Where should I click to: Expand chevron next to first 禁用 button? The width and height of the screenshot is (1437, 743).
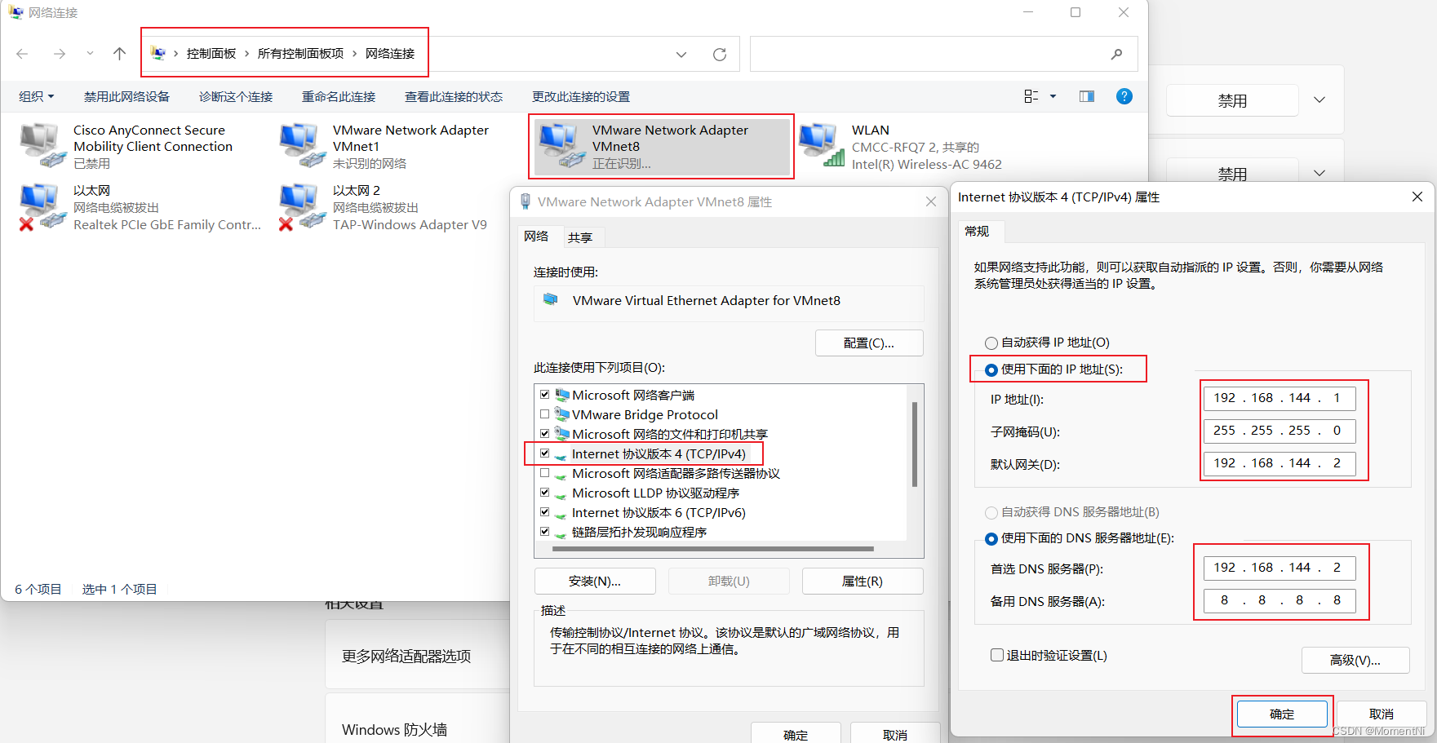point(1319,100)
